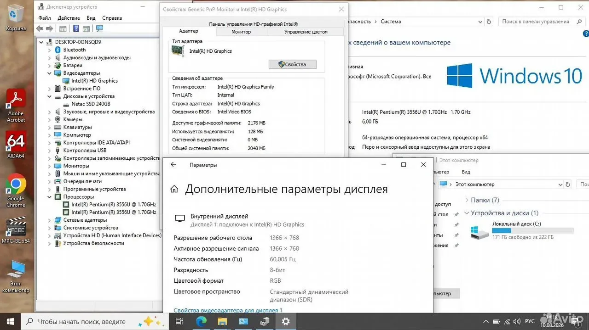Collapse the Процессоры category

[49, 197]
